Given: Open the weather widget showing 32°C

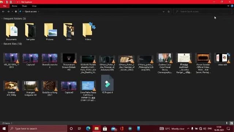Looking at the screenshot, I should [172, 129].
